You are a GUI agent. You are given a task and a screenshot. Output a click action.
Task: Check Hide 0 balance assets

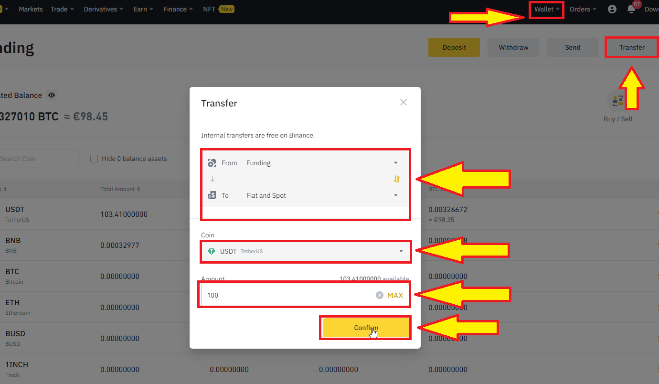click(x=94, y=159)
